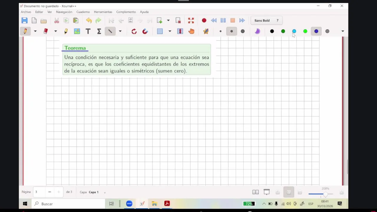This screenshot has width=377, height=212.
Task: Launch Zoom from the Windows taskbar
Action: (x=129, y=204)
